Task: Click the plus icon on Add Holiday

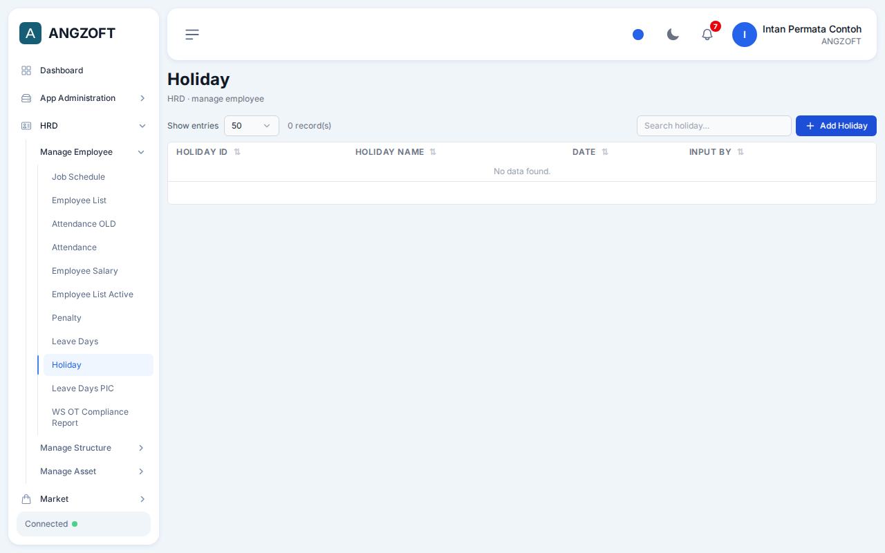Action: 810,126
